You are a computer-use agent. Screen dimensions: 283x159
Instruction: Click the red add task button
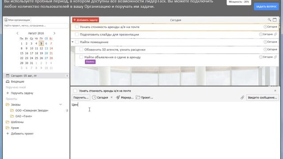coord(85,20)
